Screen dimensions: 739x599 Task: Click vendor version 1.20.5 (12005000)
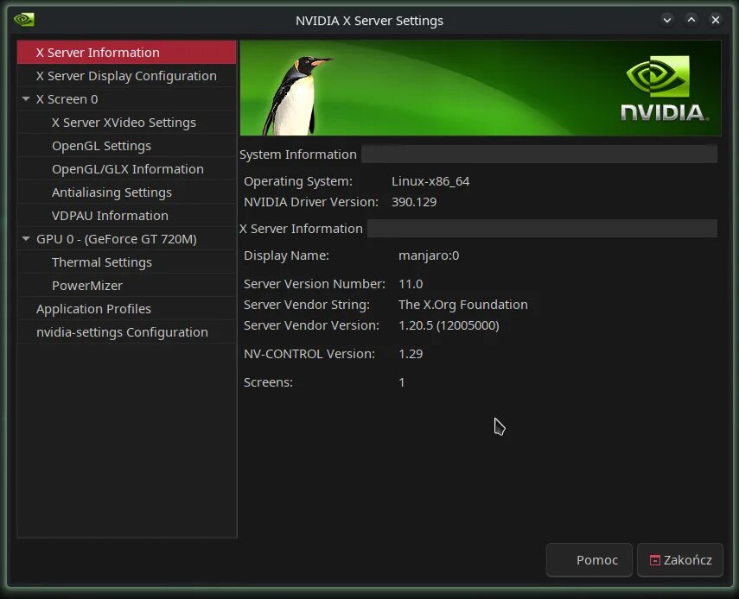pos(449,325)
